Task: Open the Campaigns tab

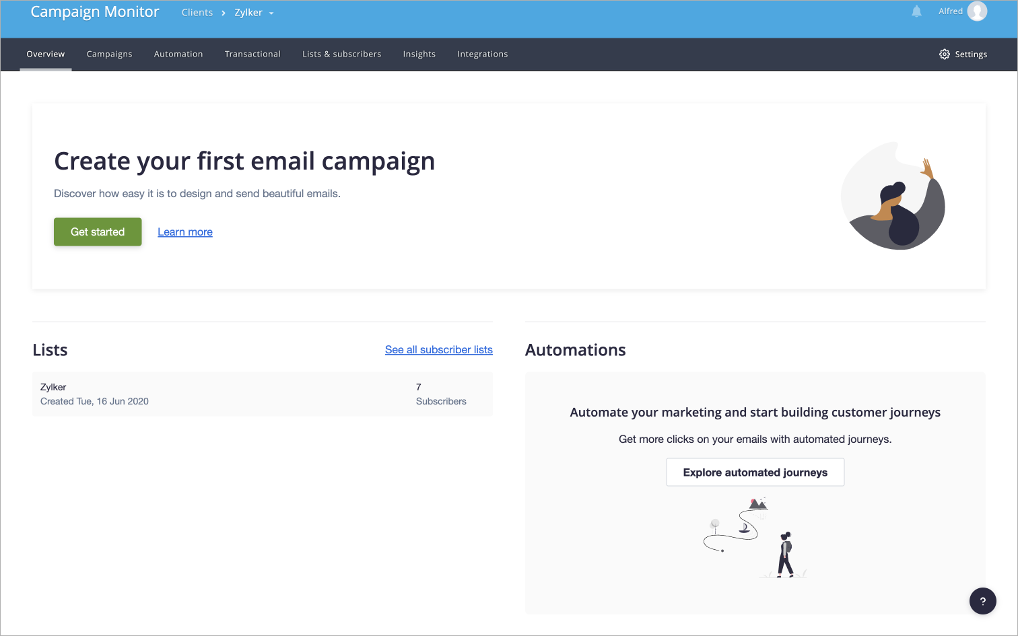Action: 109,54
